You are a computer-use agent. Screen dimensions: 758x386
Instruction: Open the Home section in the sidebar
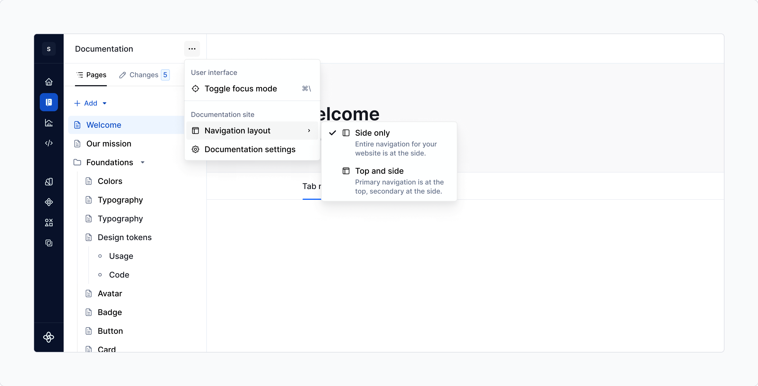pyautogui.click(x=49, y=82)
